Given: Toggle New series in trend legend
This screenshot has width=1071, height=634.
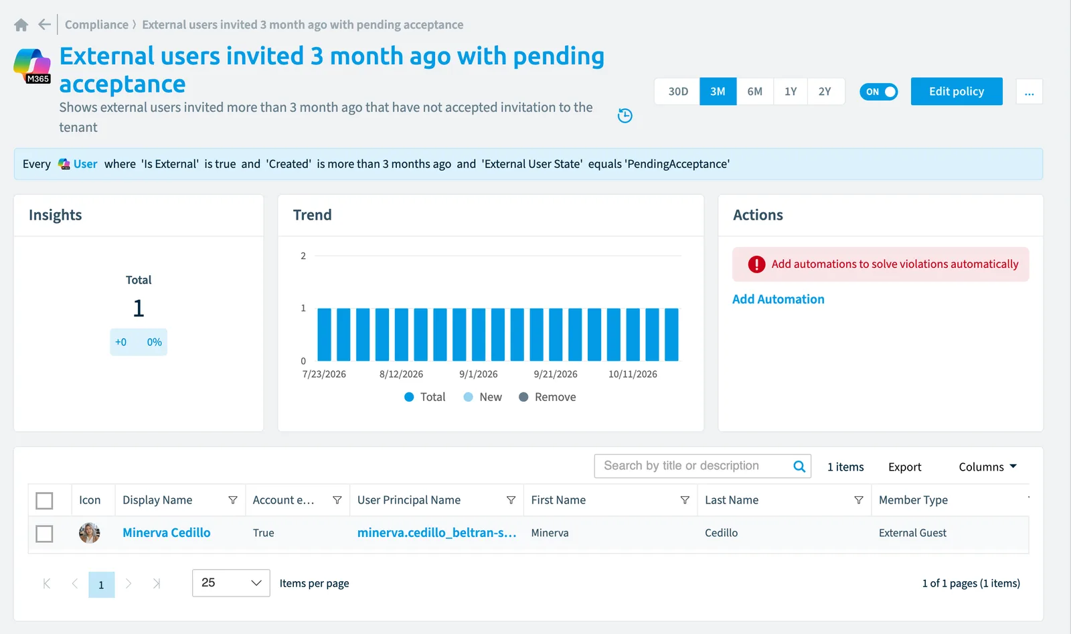Looking at the screenshot, I should click(483, 397).
